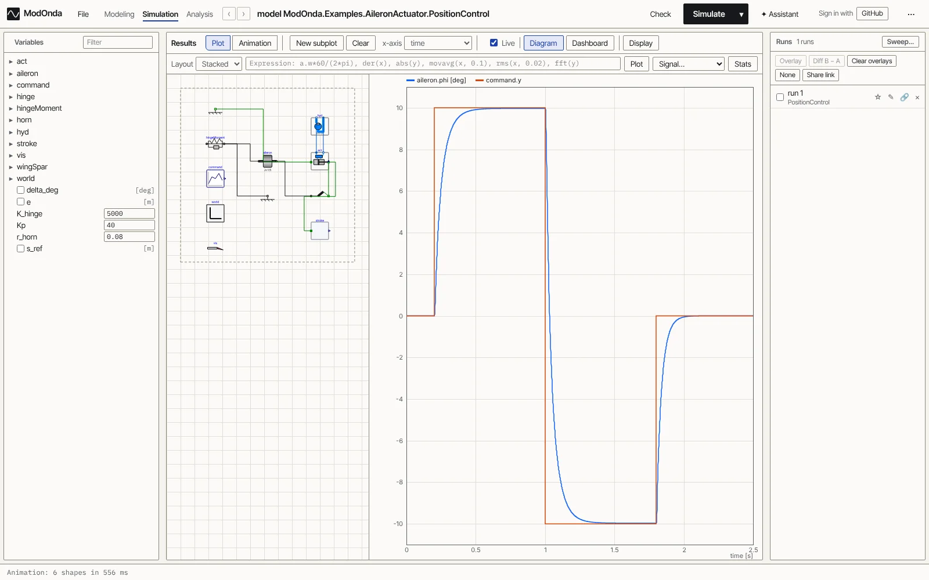Screen dimensions: 929x580
Task: Disable the Live checkbox
Action: point(494,43)
